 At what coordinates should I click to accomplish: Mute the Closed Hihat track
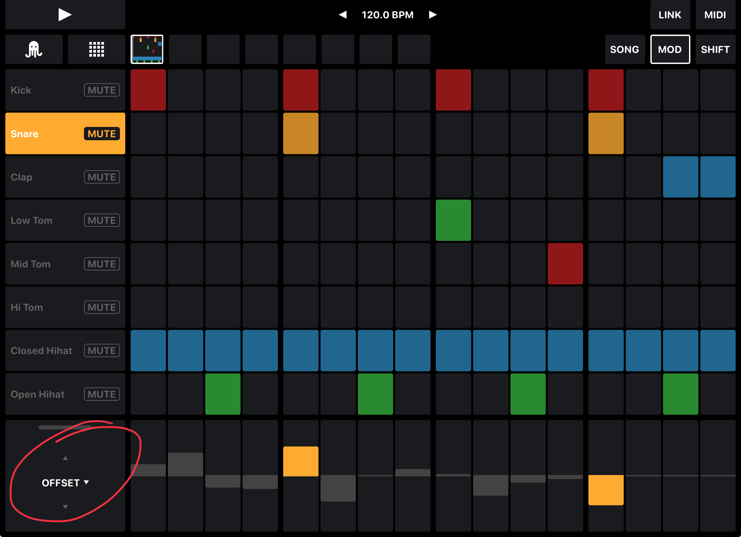coord(102,350)
